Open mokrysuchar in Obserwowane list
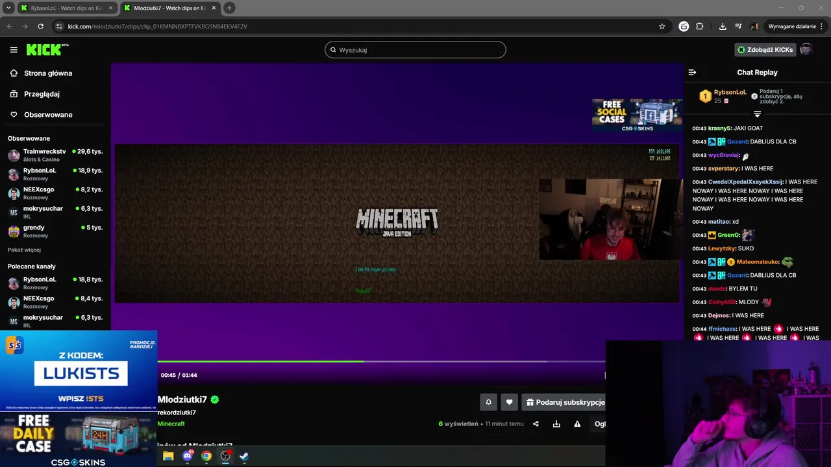831x467 pixels. click(x=55, y=212)
